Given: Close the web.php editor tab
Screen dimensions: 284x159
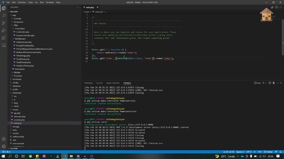Looking at the screenshot, I should pos(98,7).
